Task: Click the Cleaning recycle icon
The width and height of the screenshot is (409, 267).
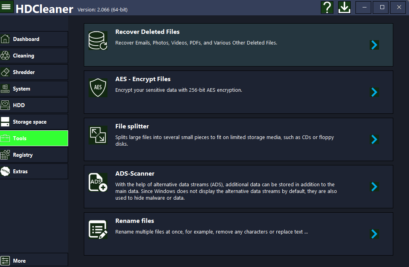Action: tap(5, 56)
